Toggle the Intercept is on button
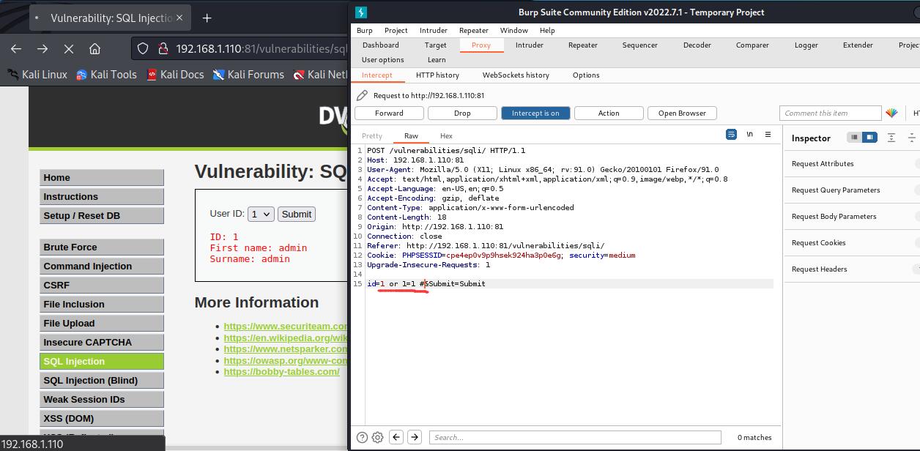 535,113
